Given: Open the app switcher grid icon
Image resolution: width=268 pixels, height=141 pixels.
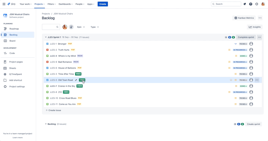Looking at the screenshot, I should tap(4, 4).
